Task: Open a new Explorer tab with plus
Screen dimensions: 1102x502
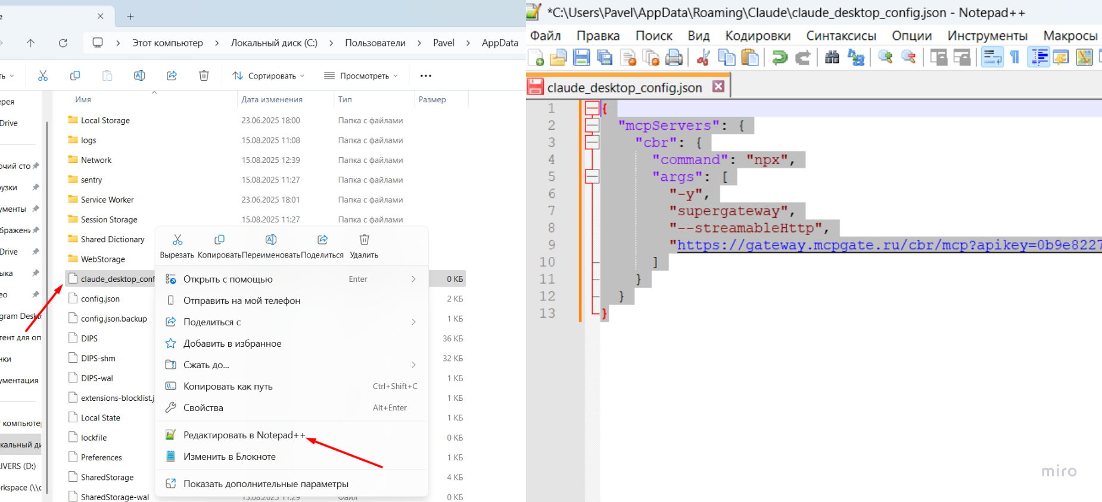Action: coord(130,17)
